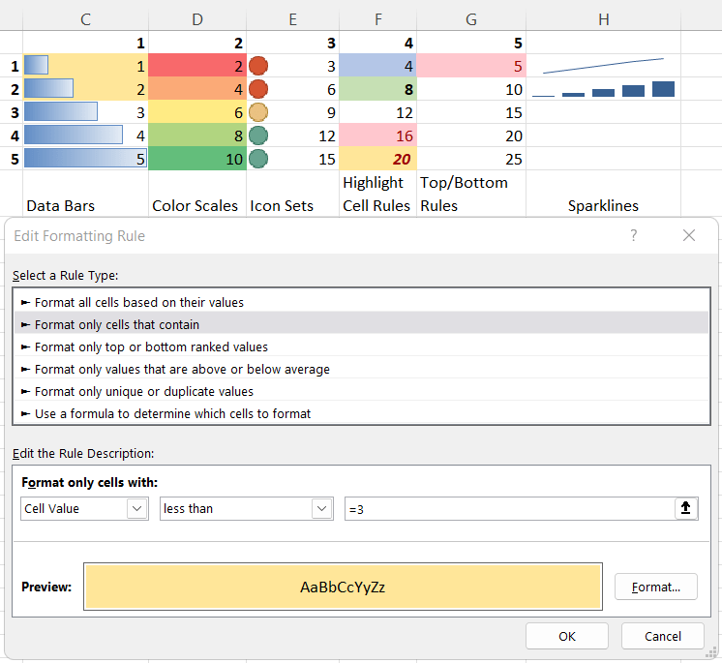Click the blue highlighted cell with value 4
722x663 pixels.
[378, 66]
